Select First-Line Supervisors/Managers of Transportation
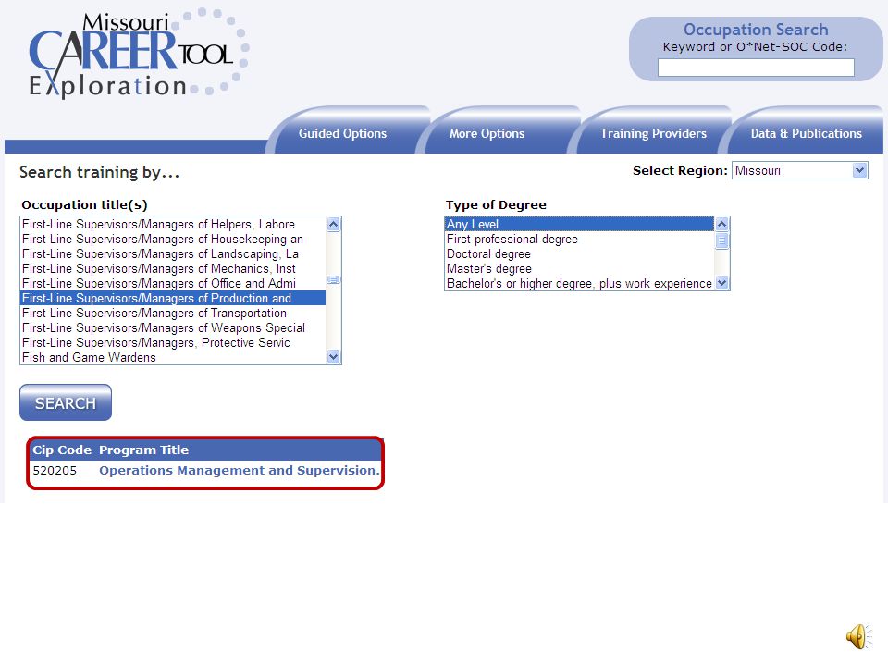This screenshot has height=666, width=888. tap(173, 313)
